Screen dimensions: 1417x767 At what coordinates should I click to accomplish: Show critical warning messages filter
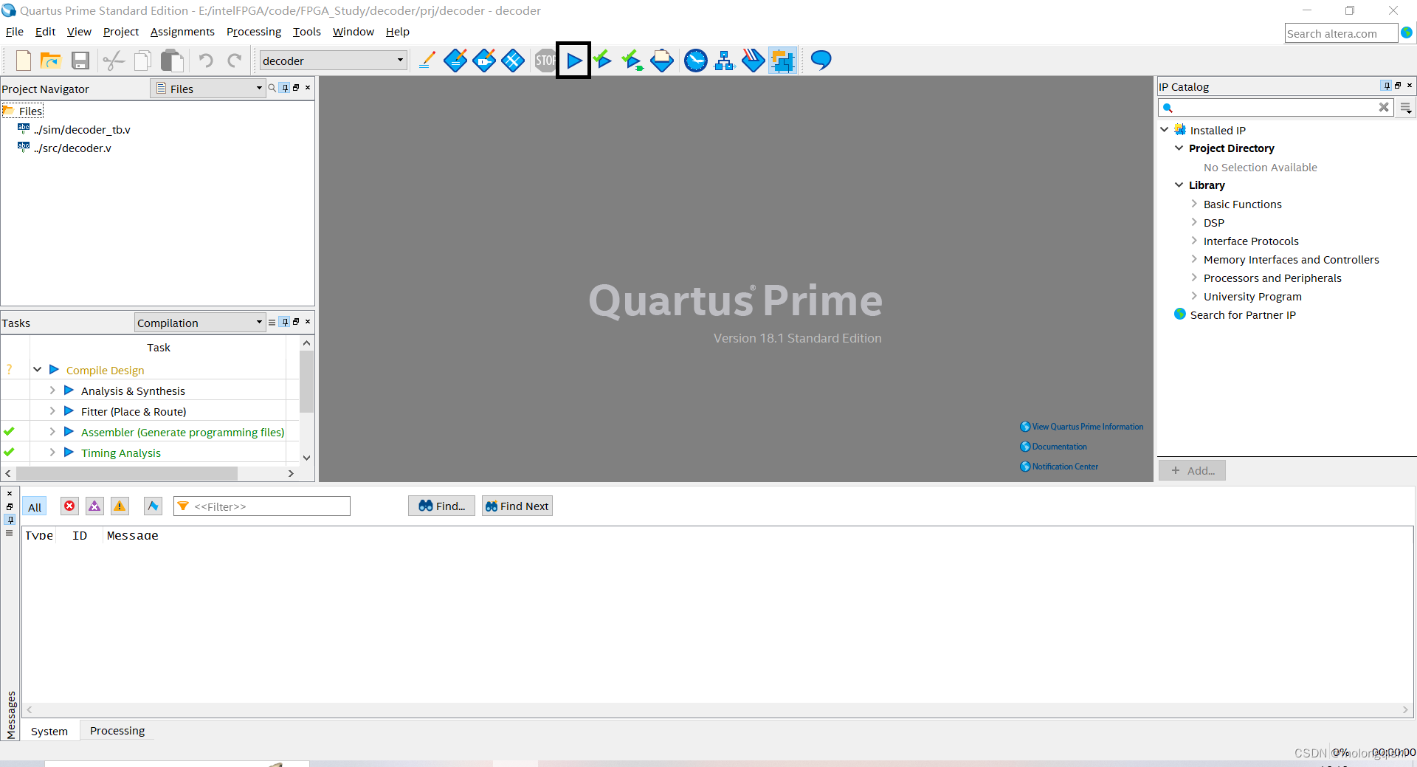click(x=94, y=506)
